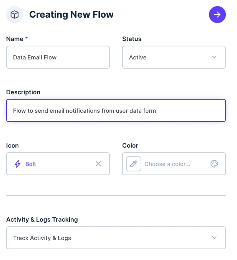This screenshot has width=237, height=260.
Task: Click the eyedropper color picker button
Action: (134, 164)
